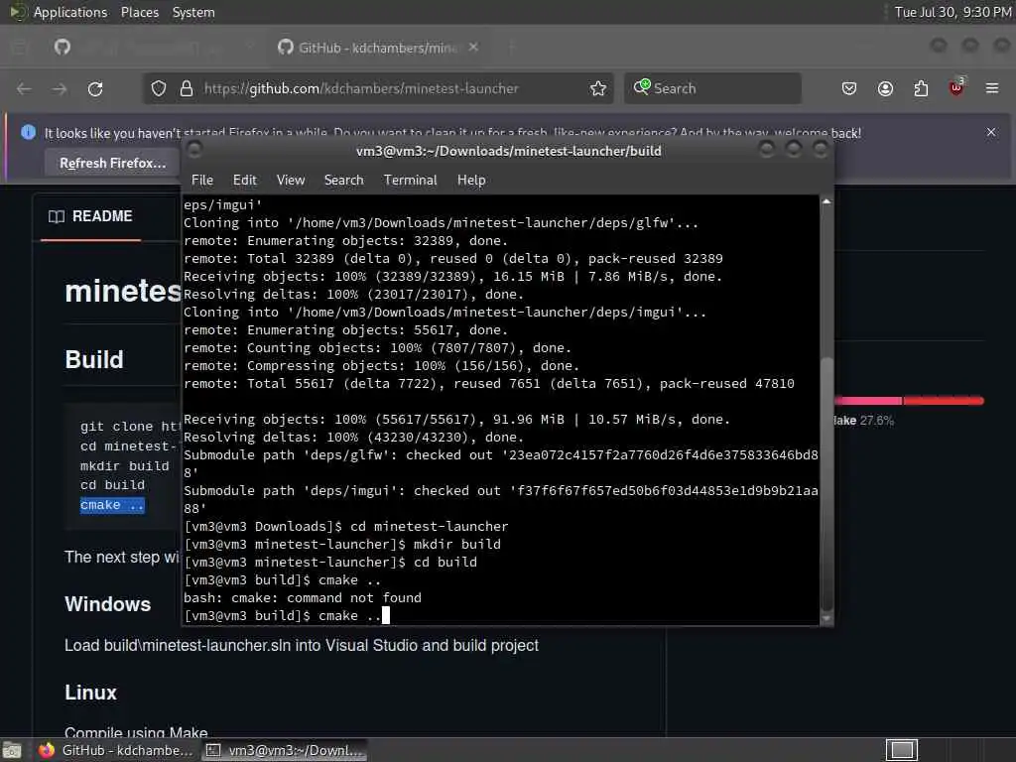
Task: Click the uBlock Origin extension icon
Action: (956, 87)
